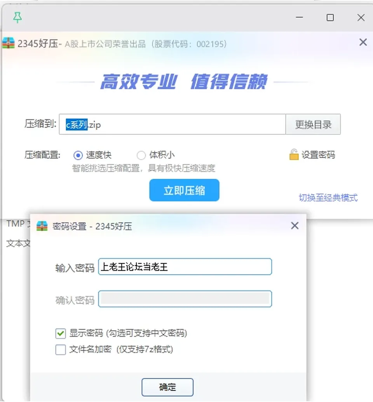373x402 pixels.
Task: Click the 高效专业 值得信赖 banner text
Action: coord(184,82)
